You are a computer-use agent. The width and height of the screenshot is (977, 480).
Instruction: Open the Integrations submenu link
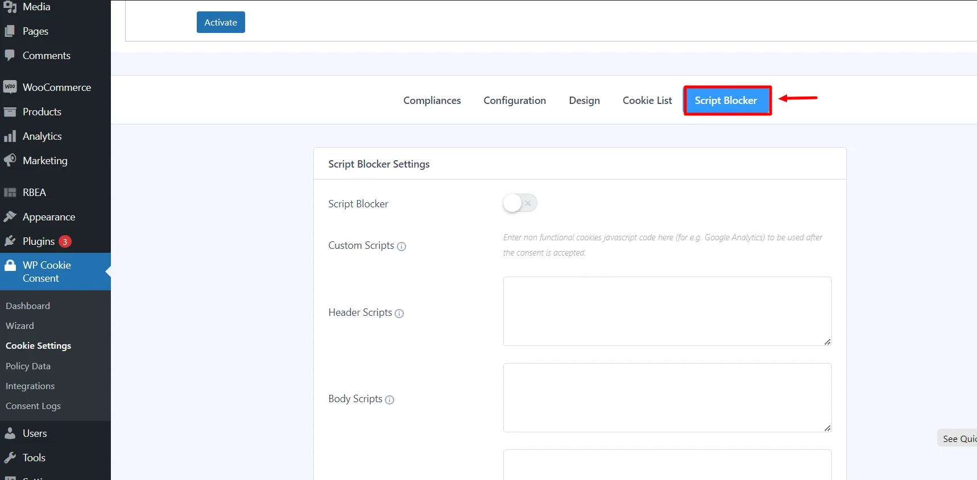pyautogui.click(x=30, y=386)
